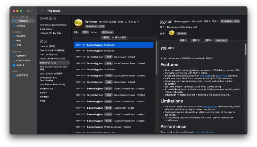Select 2021-10-29 IssuesEvent closed row

coord(114,57)
